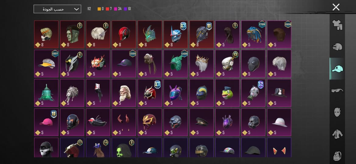Select the helmet category sidebar icon
Viewport: 356px width, 164px height.
click(x=337, y=47)
